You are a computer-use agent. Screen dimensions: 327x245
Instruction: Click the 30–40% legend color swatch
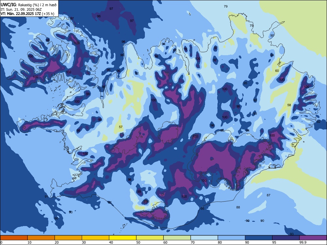tap(95, 238)
